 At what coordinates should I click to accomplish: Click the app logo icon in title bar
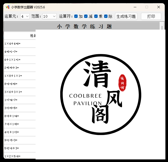coord(8,7)
